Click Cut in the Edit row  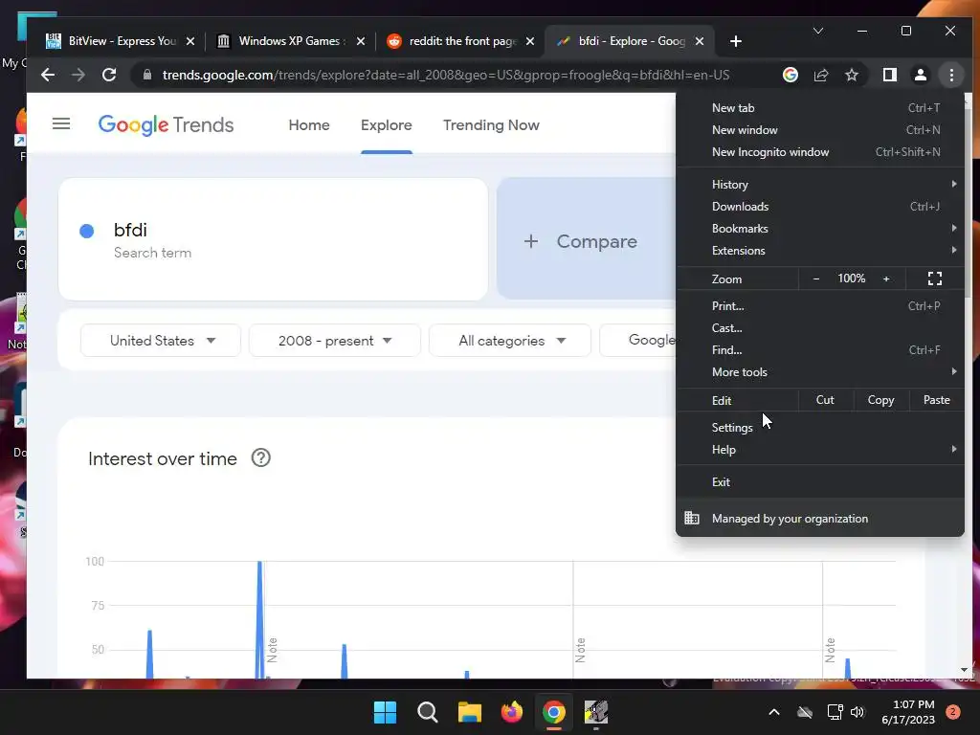(x=825, y=400)
